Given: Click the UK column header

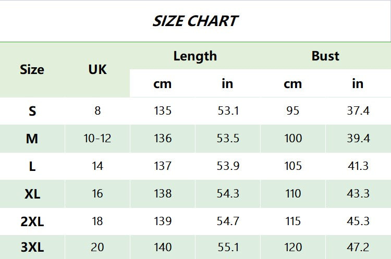Looking at the screenshot, I should tap(97, 70).
